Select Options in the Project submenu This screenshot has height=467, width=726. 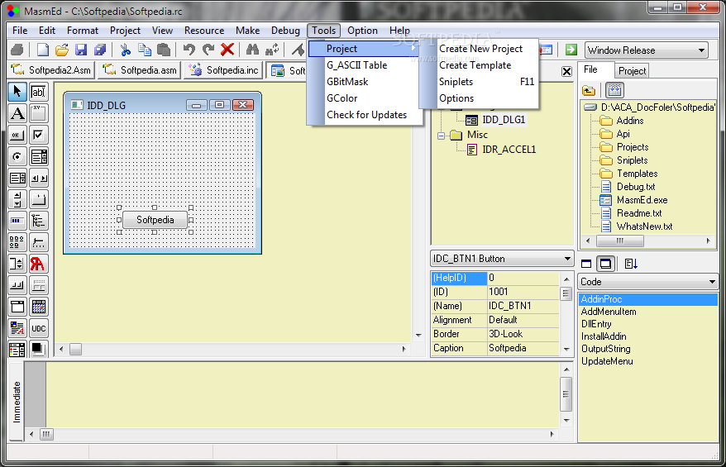click(456, 98)
